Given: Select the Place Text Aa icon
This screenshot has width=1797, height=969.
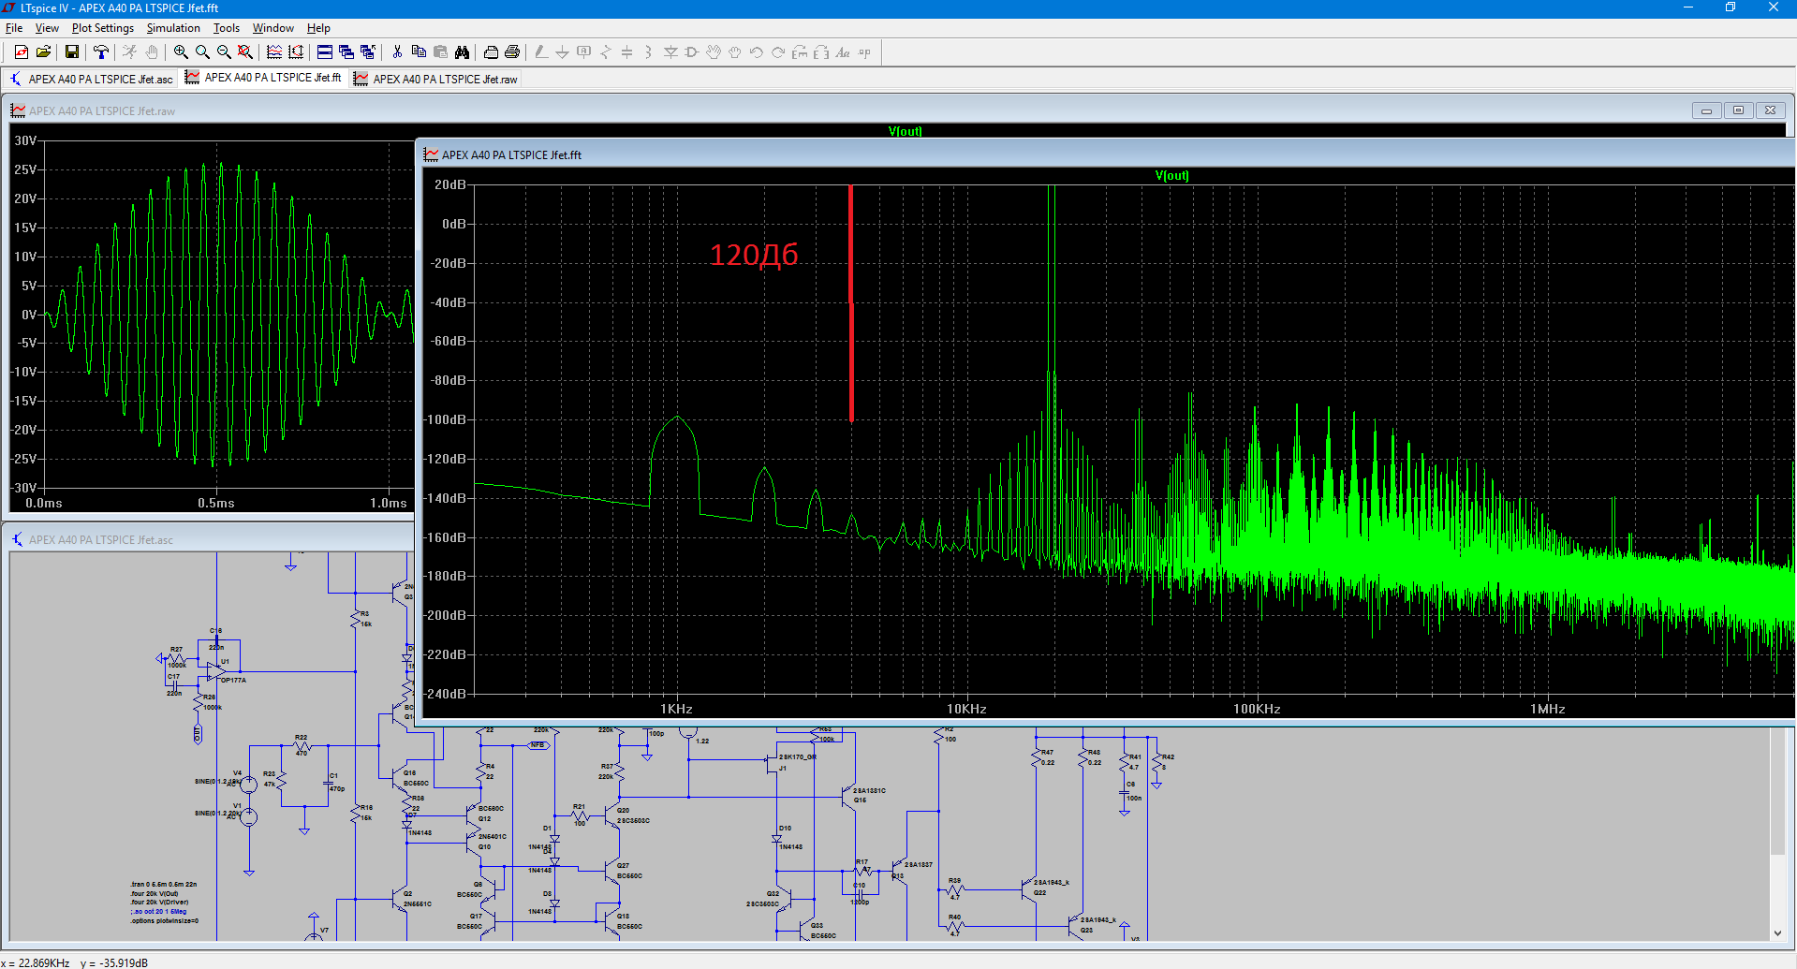Looking at the screenshot, I should [x=843, y=52].
